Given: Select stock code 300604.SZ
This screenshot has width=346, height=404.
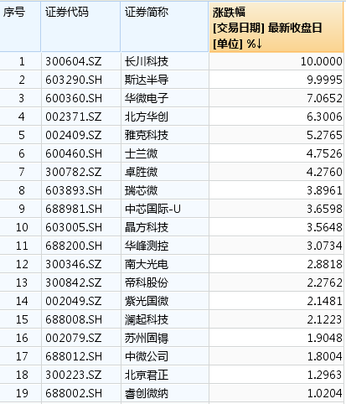Looking at the screenshot, I should (74, 61).
